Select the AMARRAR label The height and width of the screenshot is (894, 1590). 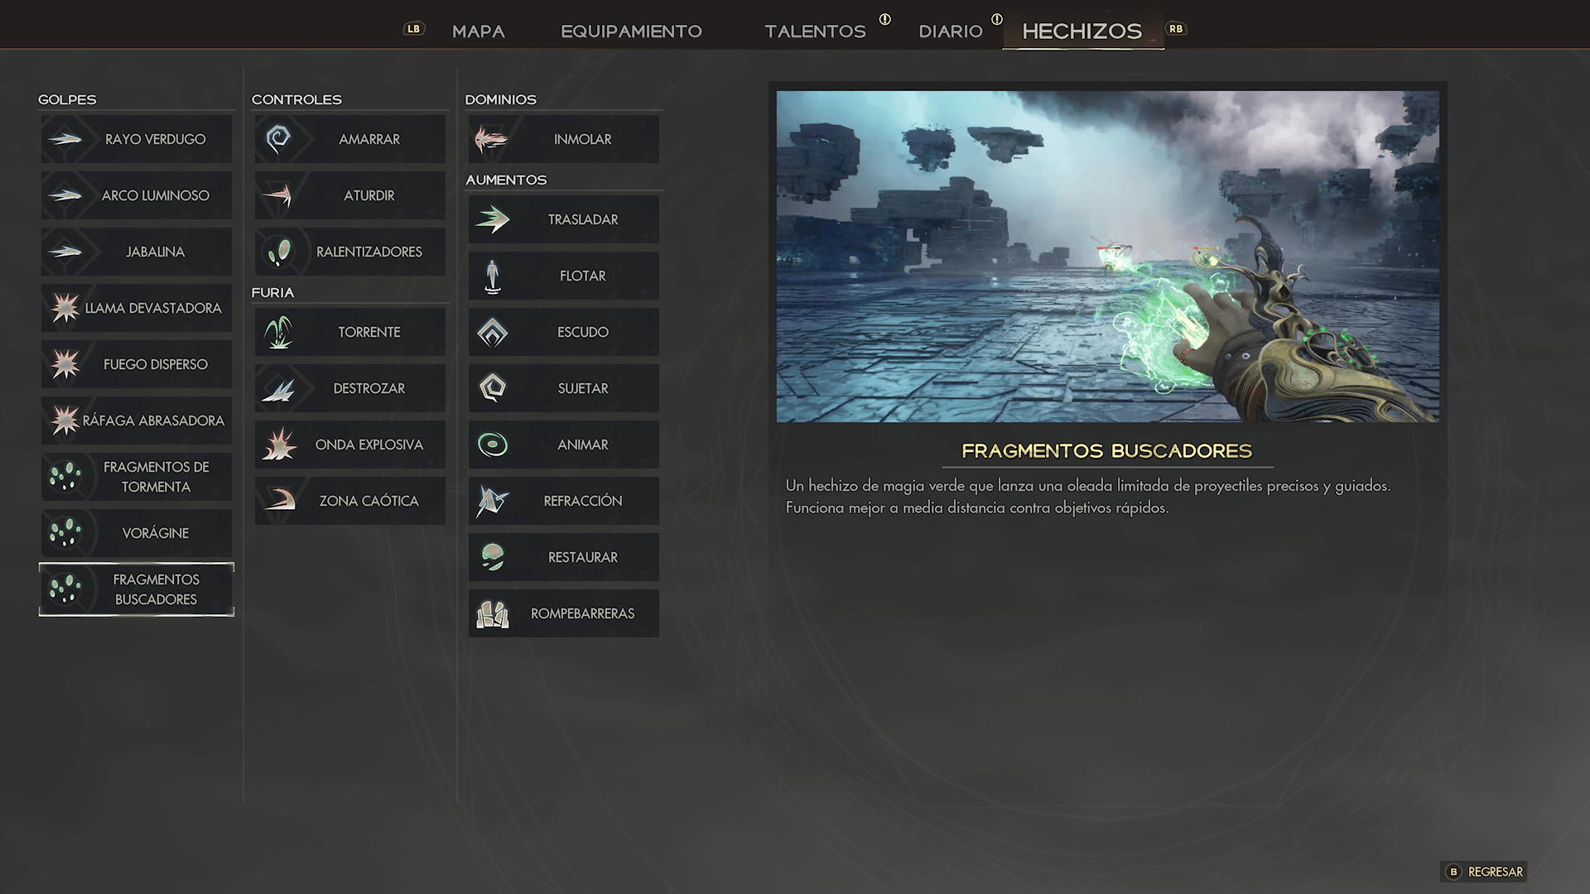(x=369, y=139)
